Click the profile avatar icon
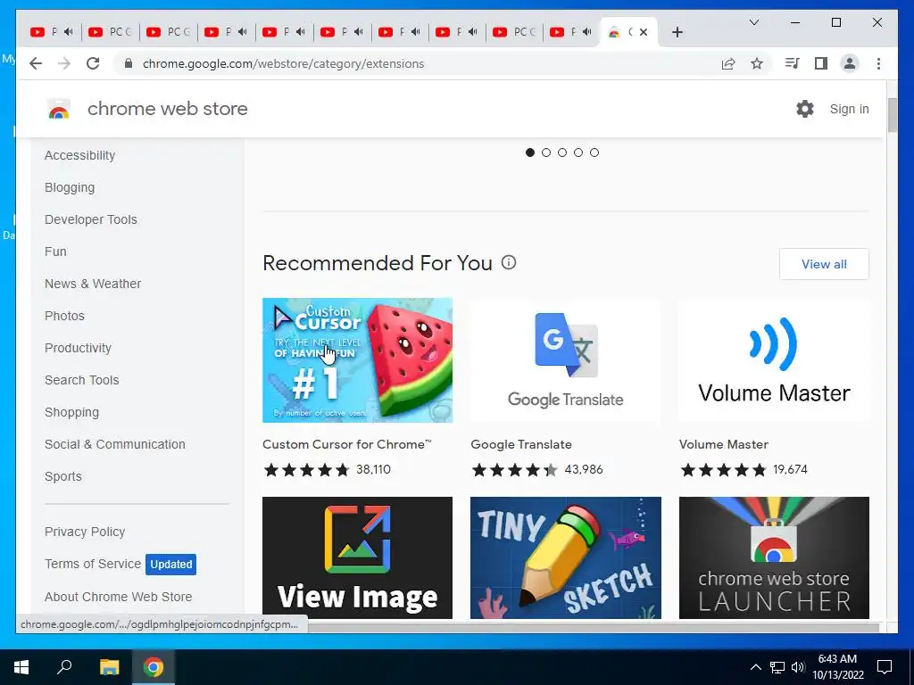The image size is (914, 685). (x=850, y=63)
